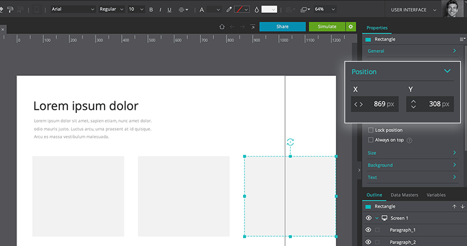Move Rectangle up in the outline

(x=454, y=207)
